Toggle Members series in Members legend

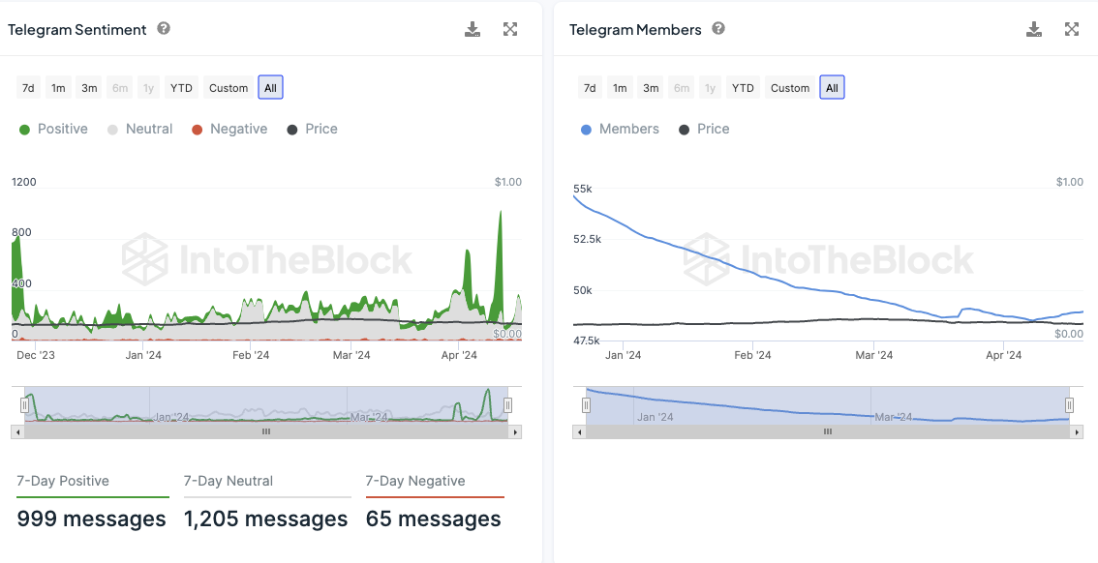point(621,130)
